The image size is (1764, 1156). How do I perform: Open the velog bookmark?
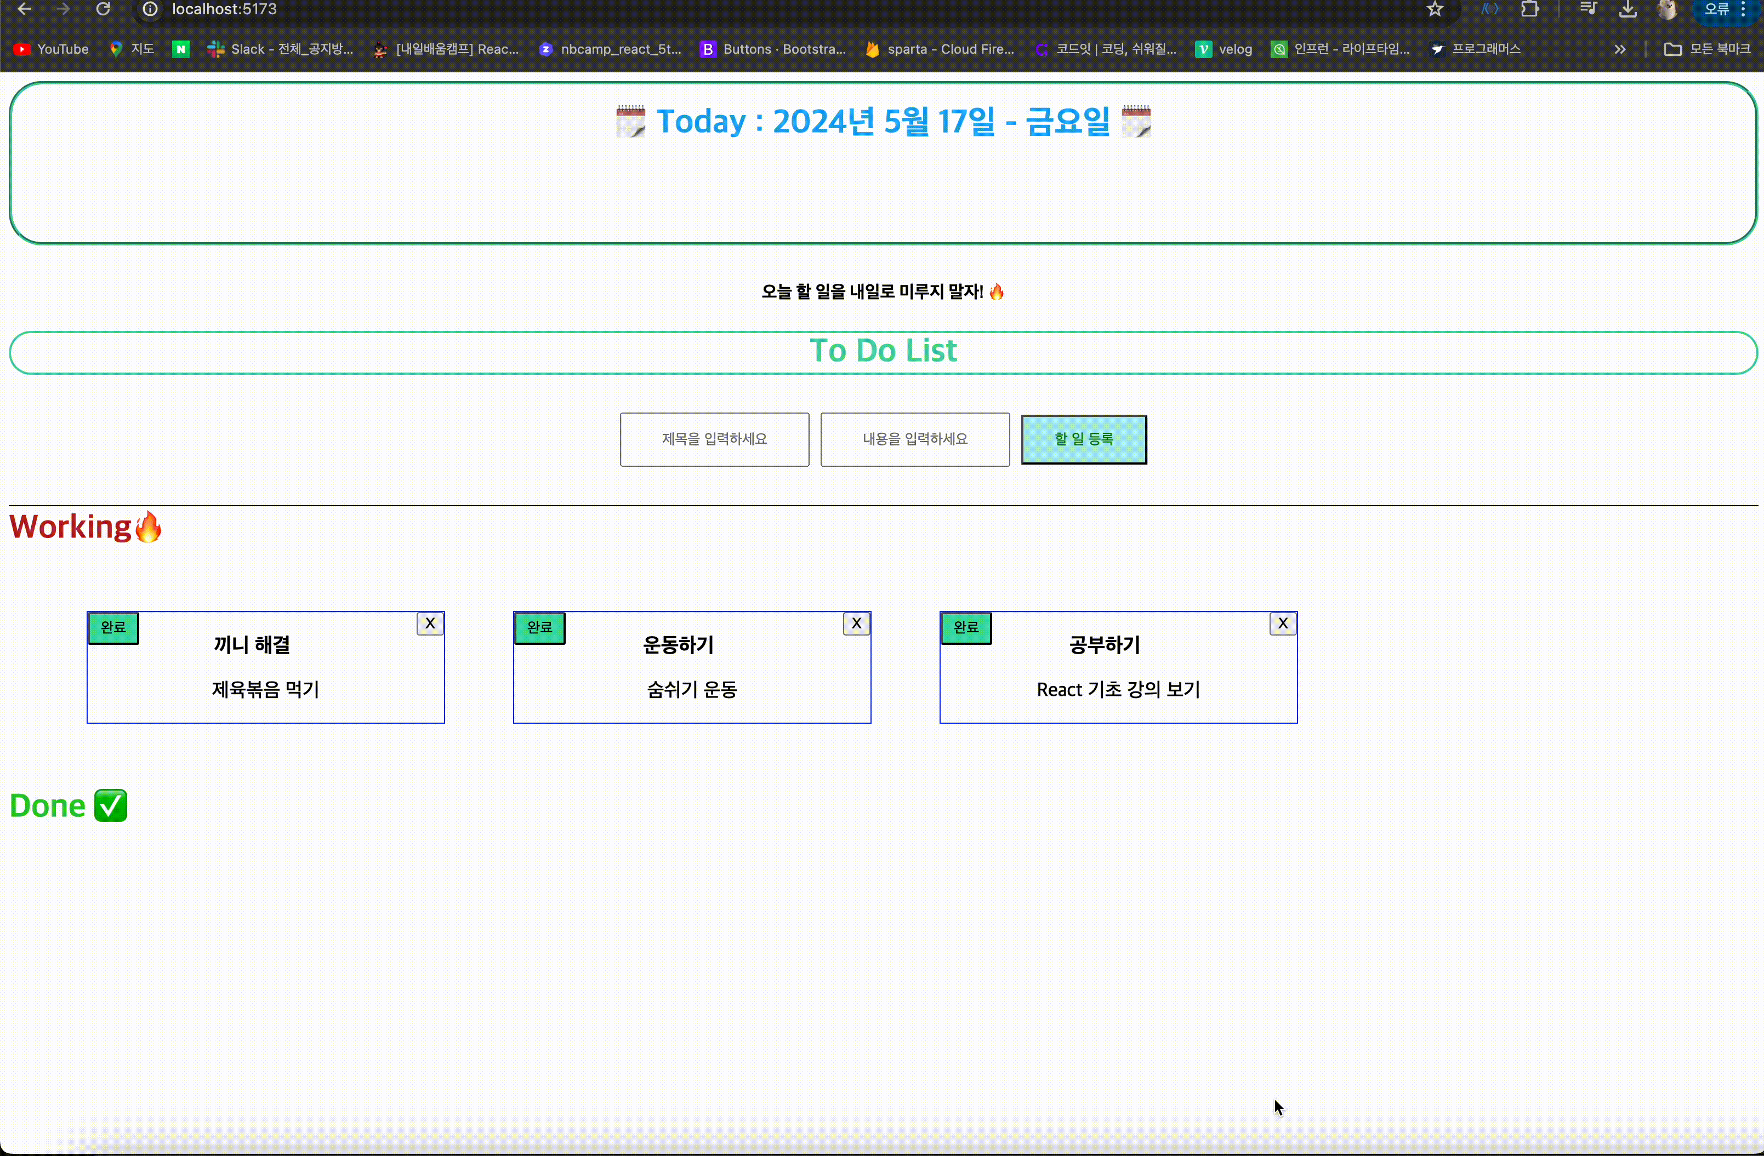click(1224, 49)
